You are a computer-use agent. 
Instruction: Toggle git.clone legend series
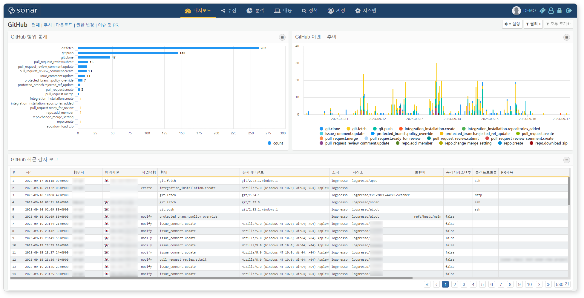[329, 129]
